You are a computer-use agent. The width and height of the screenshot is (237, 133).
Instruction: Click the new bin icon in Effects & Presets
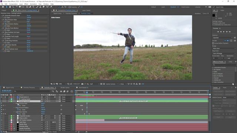[233, 84]
